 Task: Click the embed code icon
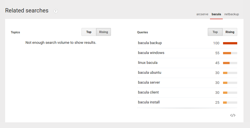pyautogui.click(x=233, y=115)
